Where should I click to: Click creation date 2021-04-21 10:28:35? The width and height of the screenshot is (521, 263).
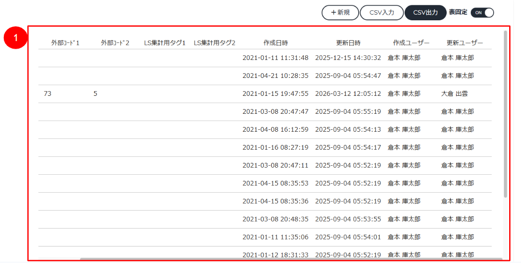[275, 76]
